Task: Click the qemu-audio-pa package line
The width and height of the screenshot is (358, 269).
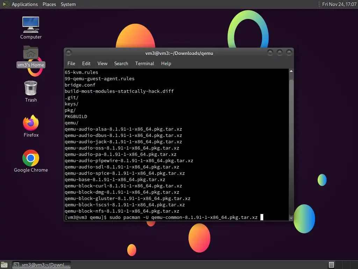Action: pyautogui.click(x=121, y=154)
